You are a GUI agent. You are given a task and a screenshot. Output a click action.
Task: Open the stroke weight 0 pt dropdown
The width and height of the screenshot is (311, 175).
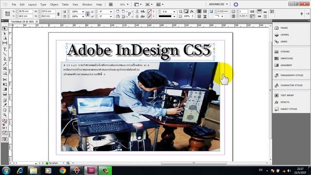click(174, 12)
